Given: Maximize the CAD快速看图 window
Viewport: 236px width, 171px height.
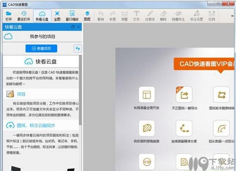Looking at the screenshot, I should [219, 4].
